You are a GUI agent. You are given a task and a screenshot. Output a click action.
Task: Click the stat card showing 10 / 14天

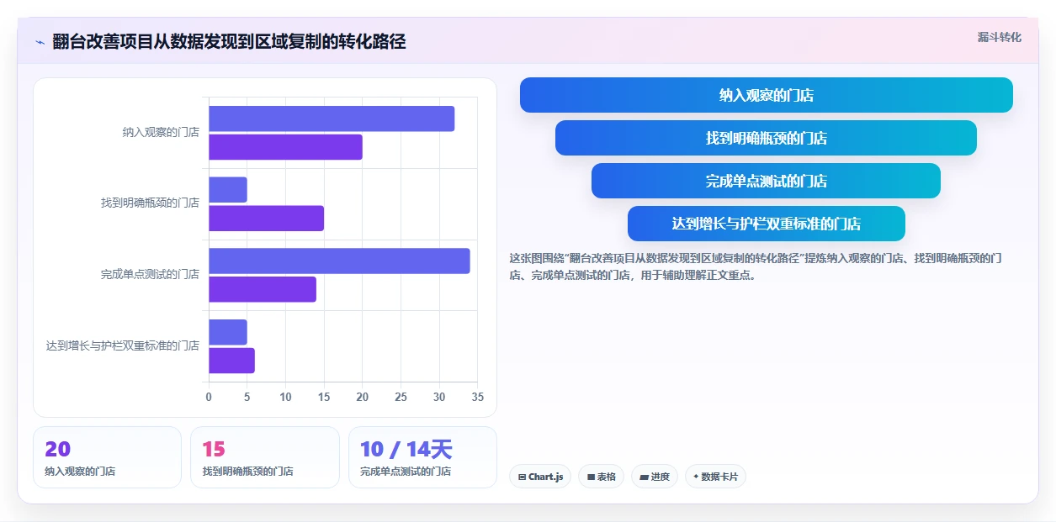tap(422, 457)
